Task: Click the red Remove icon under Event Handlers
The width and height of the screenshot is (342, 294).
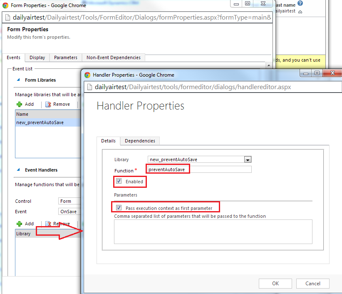Action: point(49,224)
